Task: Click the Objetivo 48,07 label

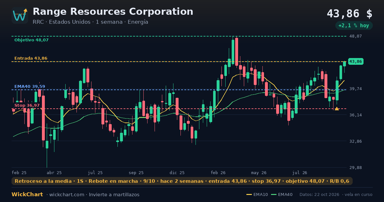Action: point(31,40)
